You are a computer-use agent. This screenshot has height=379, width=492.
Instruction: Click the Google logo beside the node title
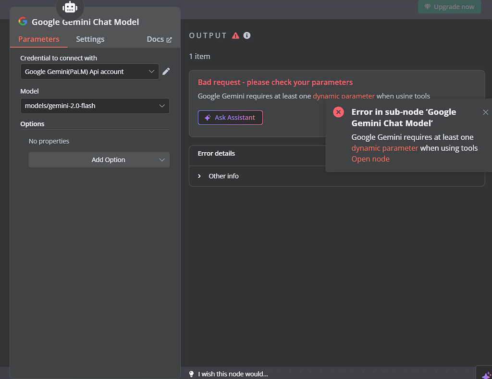pos(23,22)
